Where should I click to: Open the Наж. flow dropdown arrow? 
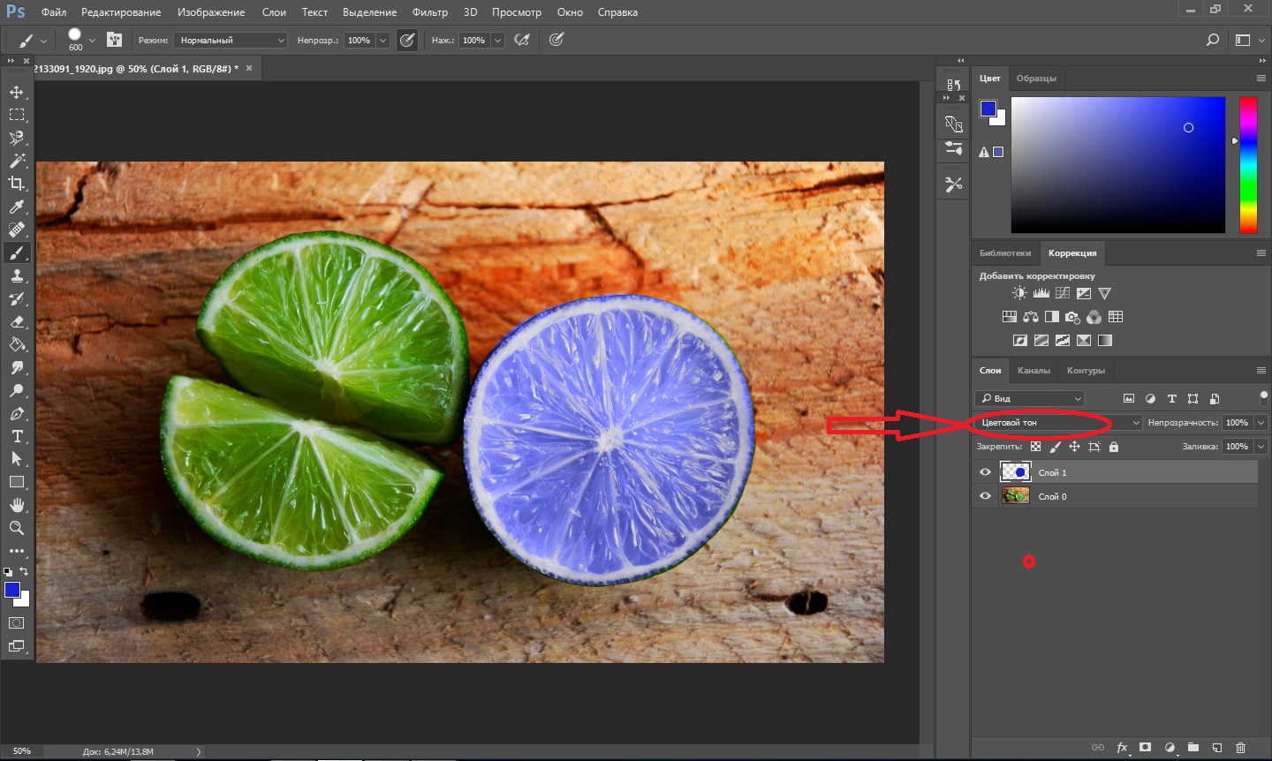[x=497, y=40]
